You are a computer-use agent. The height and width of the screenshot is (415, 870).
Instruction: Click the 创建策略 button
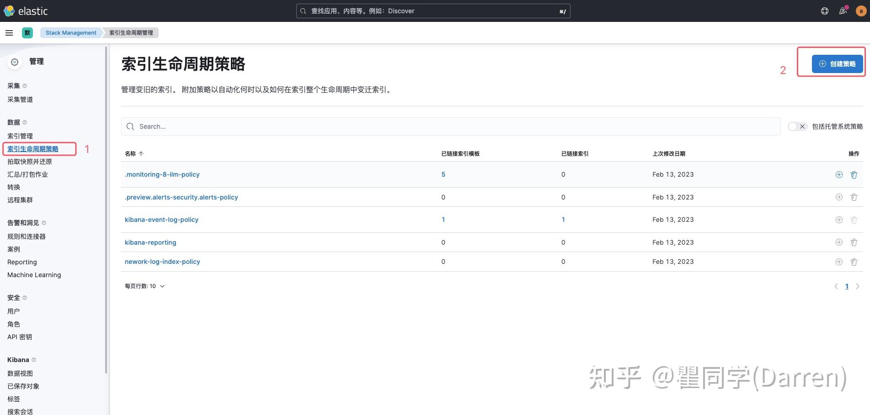[837, 64]
